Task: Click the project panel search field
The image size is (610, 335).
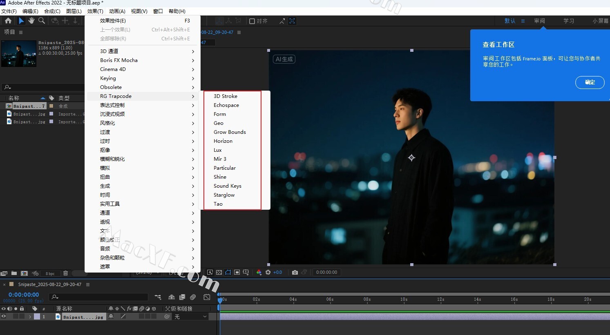Action: [x=42, y=87]
